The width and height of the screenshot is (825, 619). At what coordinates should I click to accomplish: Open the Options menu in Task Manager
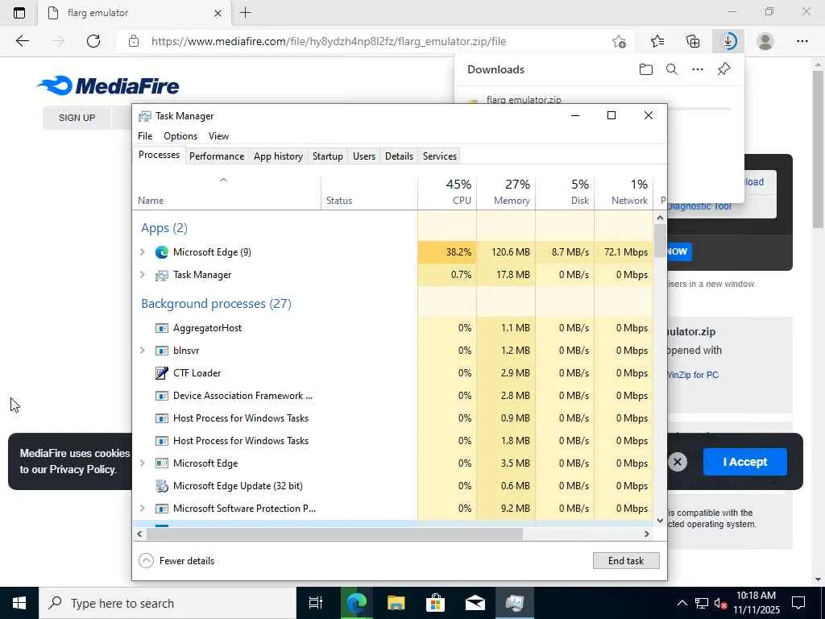pos(180,135)
